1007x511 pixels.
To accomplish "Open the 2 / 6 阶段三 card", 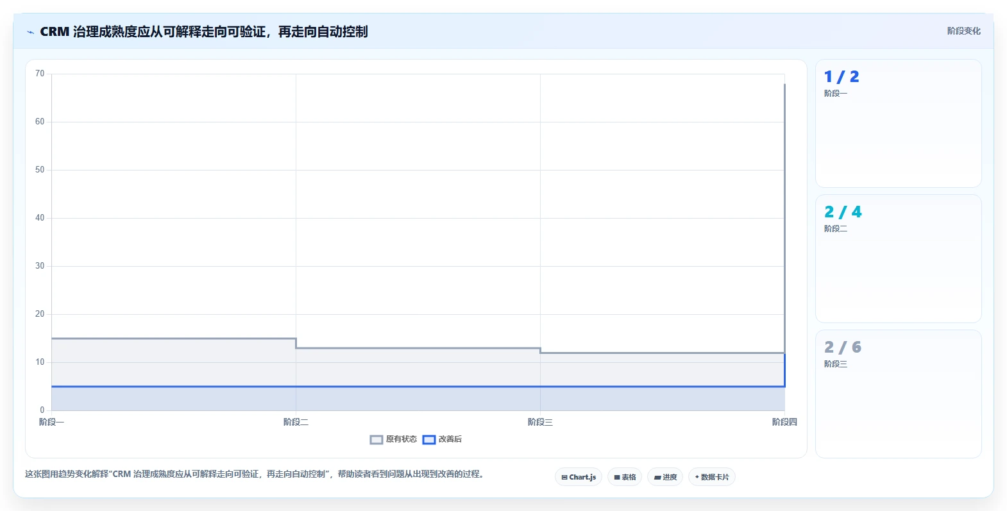I will click(899, 394).
